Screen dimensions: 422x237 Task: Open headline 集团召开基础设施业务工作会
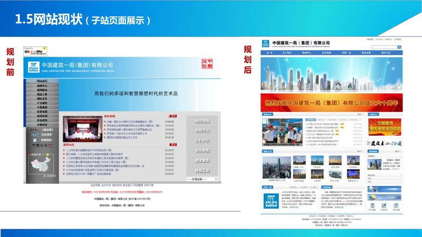[x=122, y=137]
